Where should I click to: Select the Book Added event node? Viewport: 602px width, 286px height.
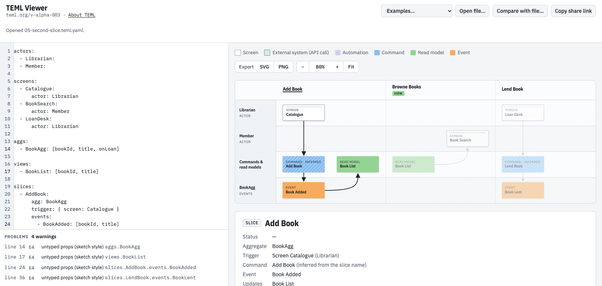[x=304, y=190]
